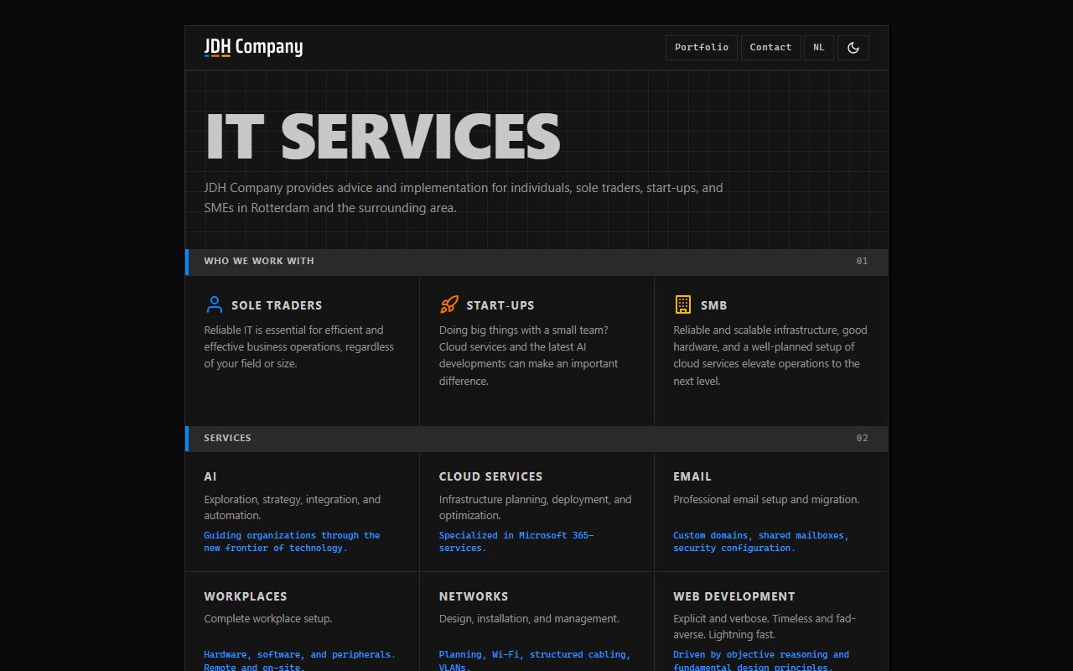Click 'Driven by objective reasoning' text
Image resolution: width=1073 pixels, height=671 pixels.
(x=761, y=661)
